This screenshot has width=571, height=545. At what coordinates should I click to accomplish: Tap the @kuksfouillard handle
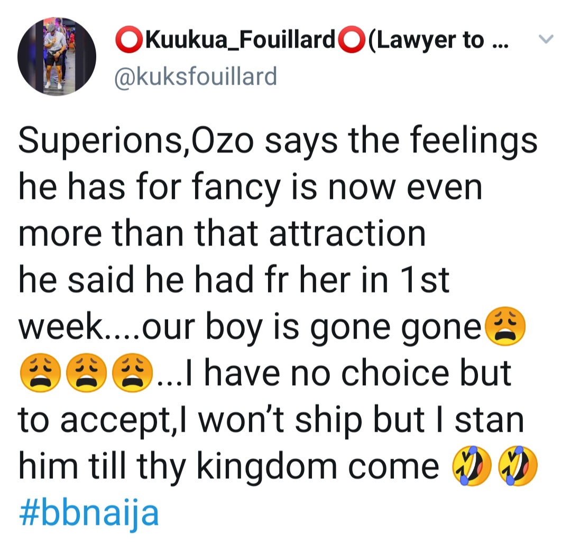[196, 77]
